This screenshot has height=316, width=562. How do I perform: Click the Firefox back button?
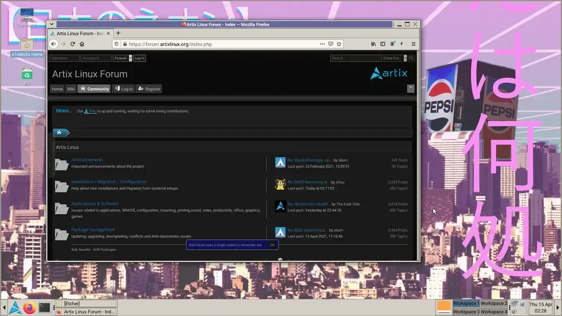coord(54,44)
